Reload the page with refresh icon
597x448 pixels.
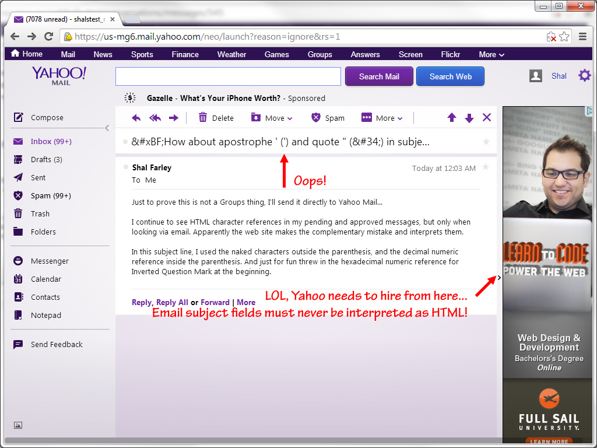[49, 37]
